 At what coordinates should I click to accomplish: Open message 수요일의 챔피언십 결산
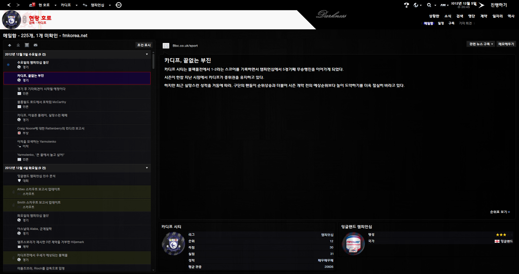77,65
